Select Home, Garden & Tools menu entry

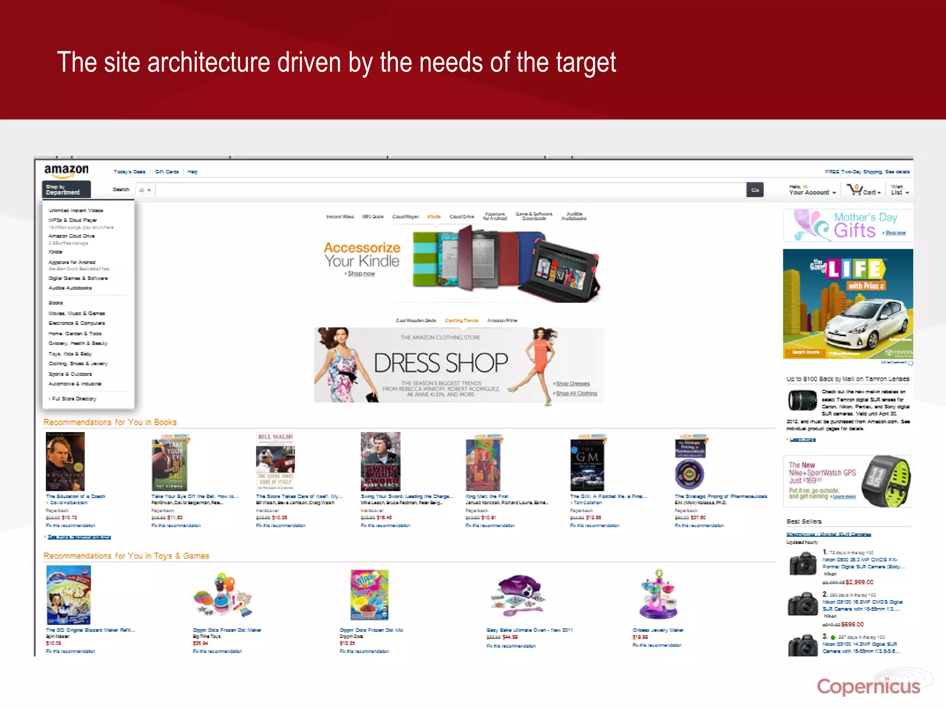coord(75,334)
